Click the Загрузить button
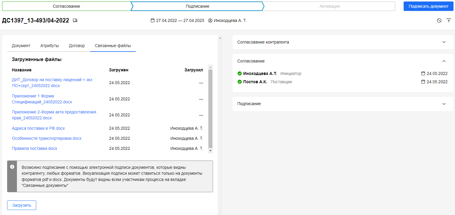 point(22,205)
